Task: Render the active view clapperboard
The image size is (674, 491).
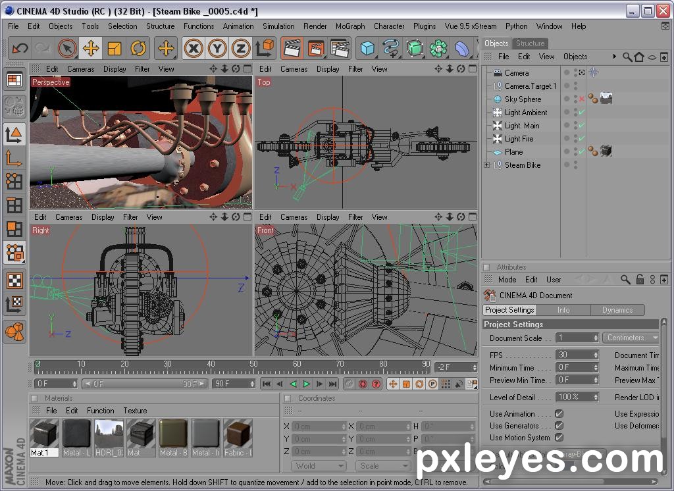Action: coord(292,48)
